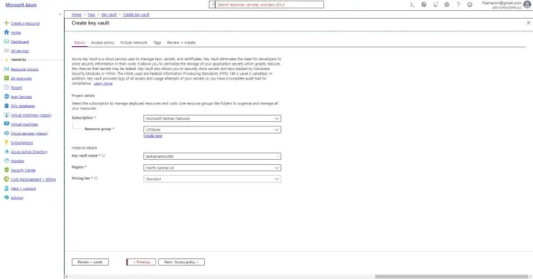This screenshot has width=533, height=279.
Task: Open Cloud Shell icon in top bar
Action: pyautogui.click(x=413, y=4)
